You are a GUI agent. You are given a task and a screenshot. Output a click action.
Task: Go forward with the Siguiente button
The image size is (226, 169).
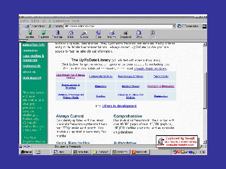coord(43,34)
